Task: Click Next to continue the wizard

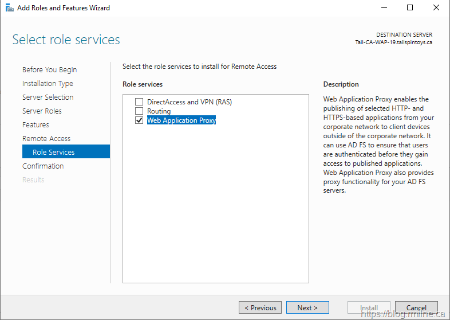Action: click(307, 308)
